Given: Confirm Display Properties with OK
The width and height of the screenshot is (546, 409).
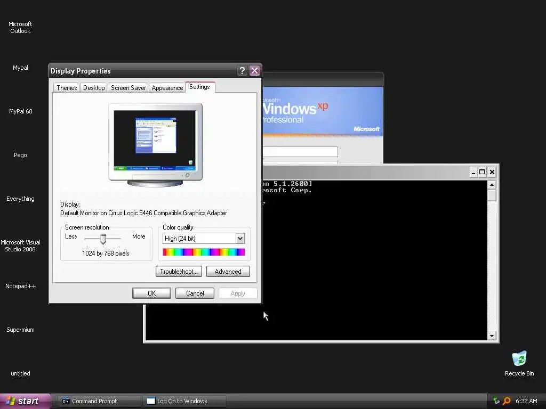Looking at the screenshot, I should [151, 293].
